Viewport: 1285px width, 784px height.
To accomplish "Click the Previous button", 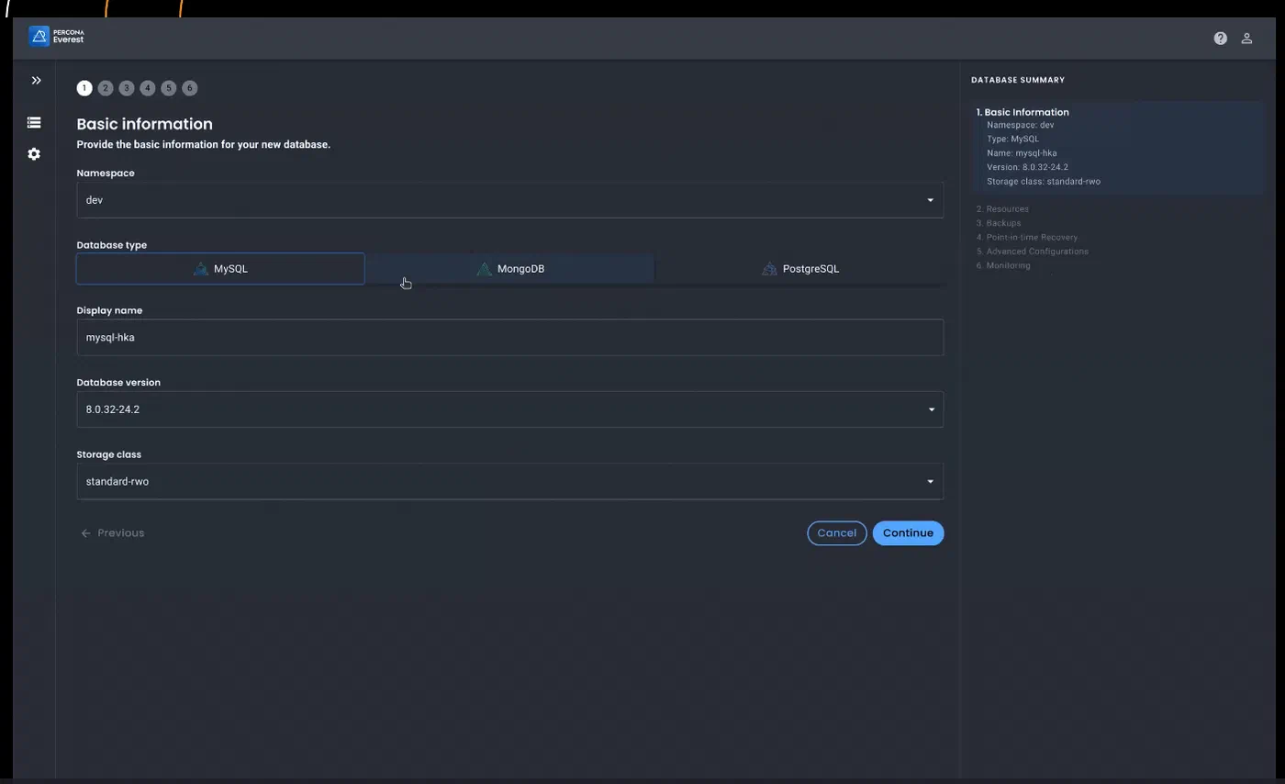I will pos(112,533).
